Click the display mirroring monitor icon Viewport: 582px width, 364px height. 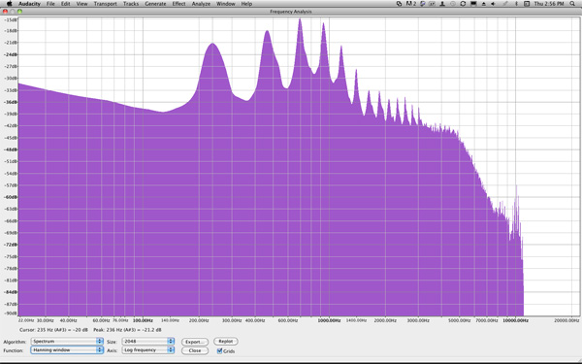473,4
